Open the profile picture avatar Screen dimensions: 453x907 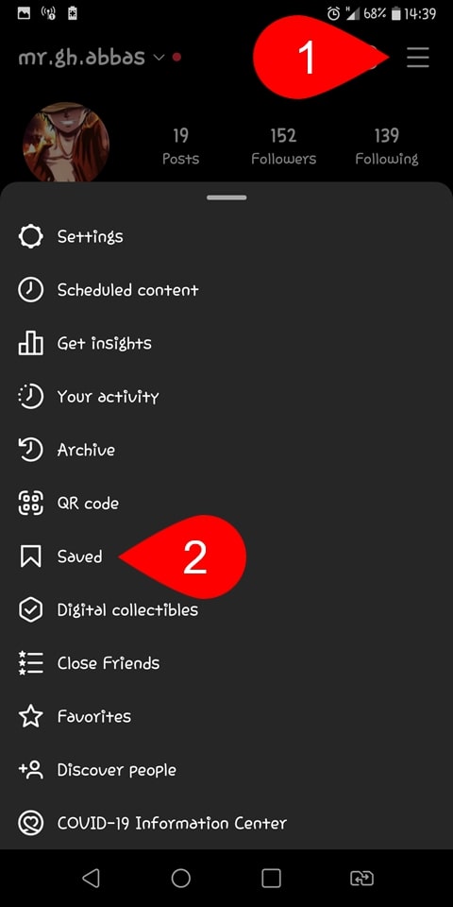(x=65, y=143)
